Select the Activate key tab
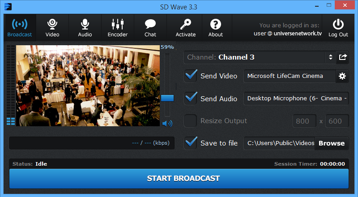Image resolution: width=358 pixels, height=197 pixels. coord(185,28)
